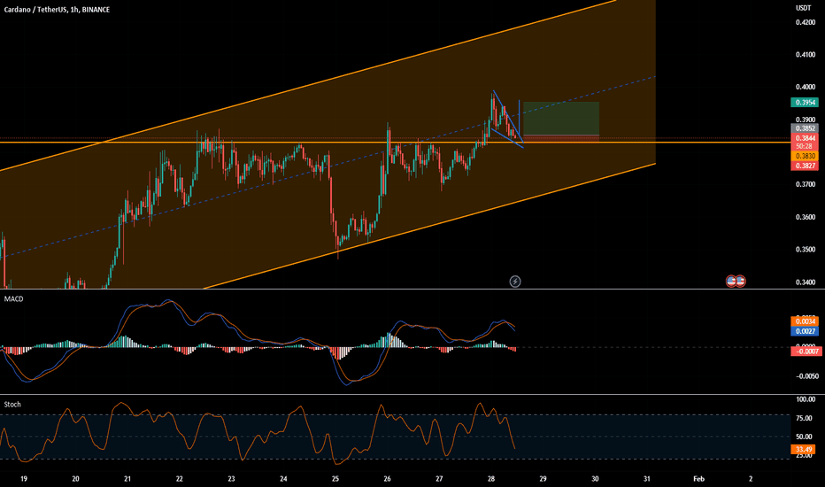This screenshot has height=487, width=825.
Task: Click the orange 0.3830 price tag
Action: (805, 156)
